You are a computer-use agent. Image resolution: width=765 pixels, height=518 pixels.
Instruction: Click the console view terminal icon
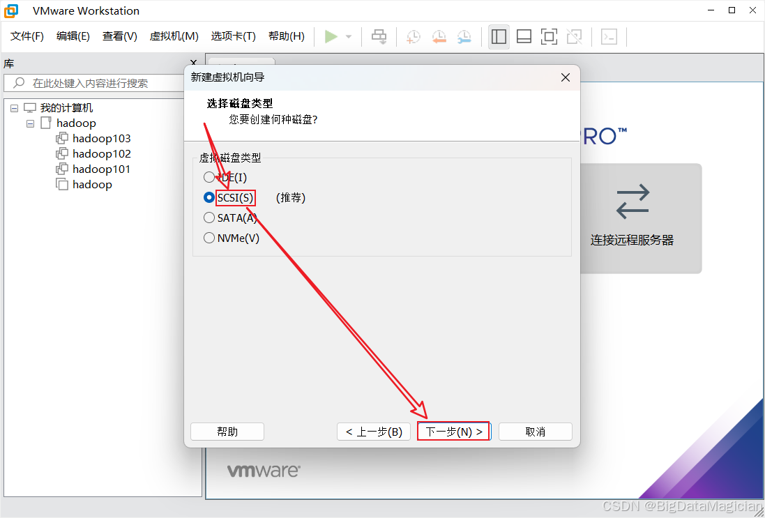coord(609,36)
